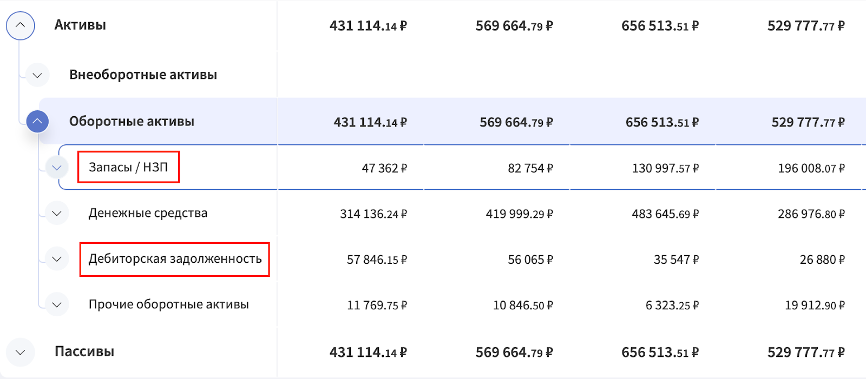Collapse the Оборотные активы group

[x=37, y=122]
